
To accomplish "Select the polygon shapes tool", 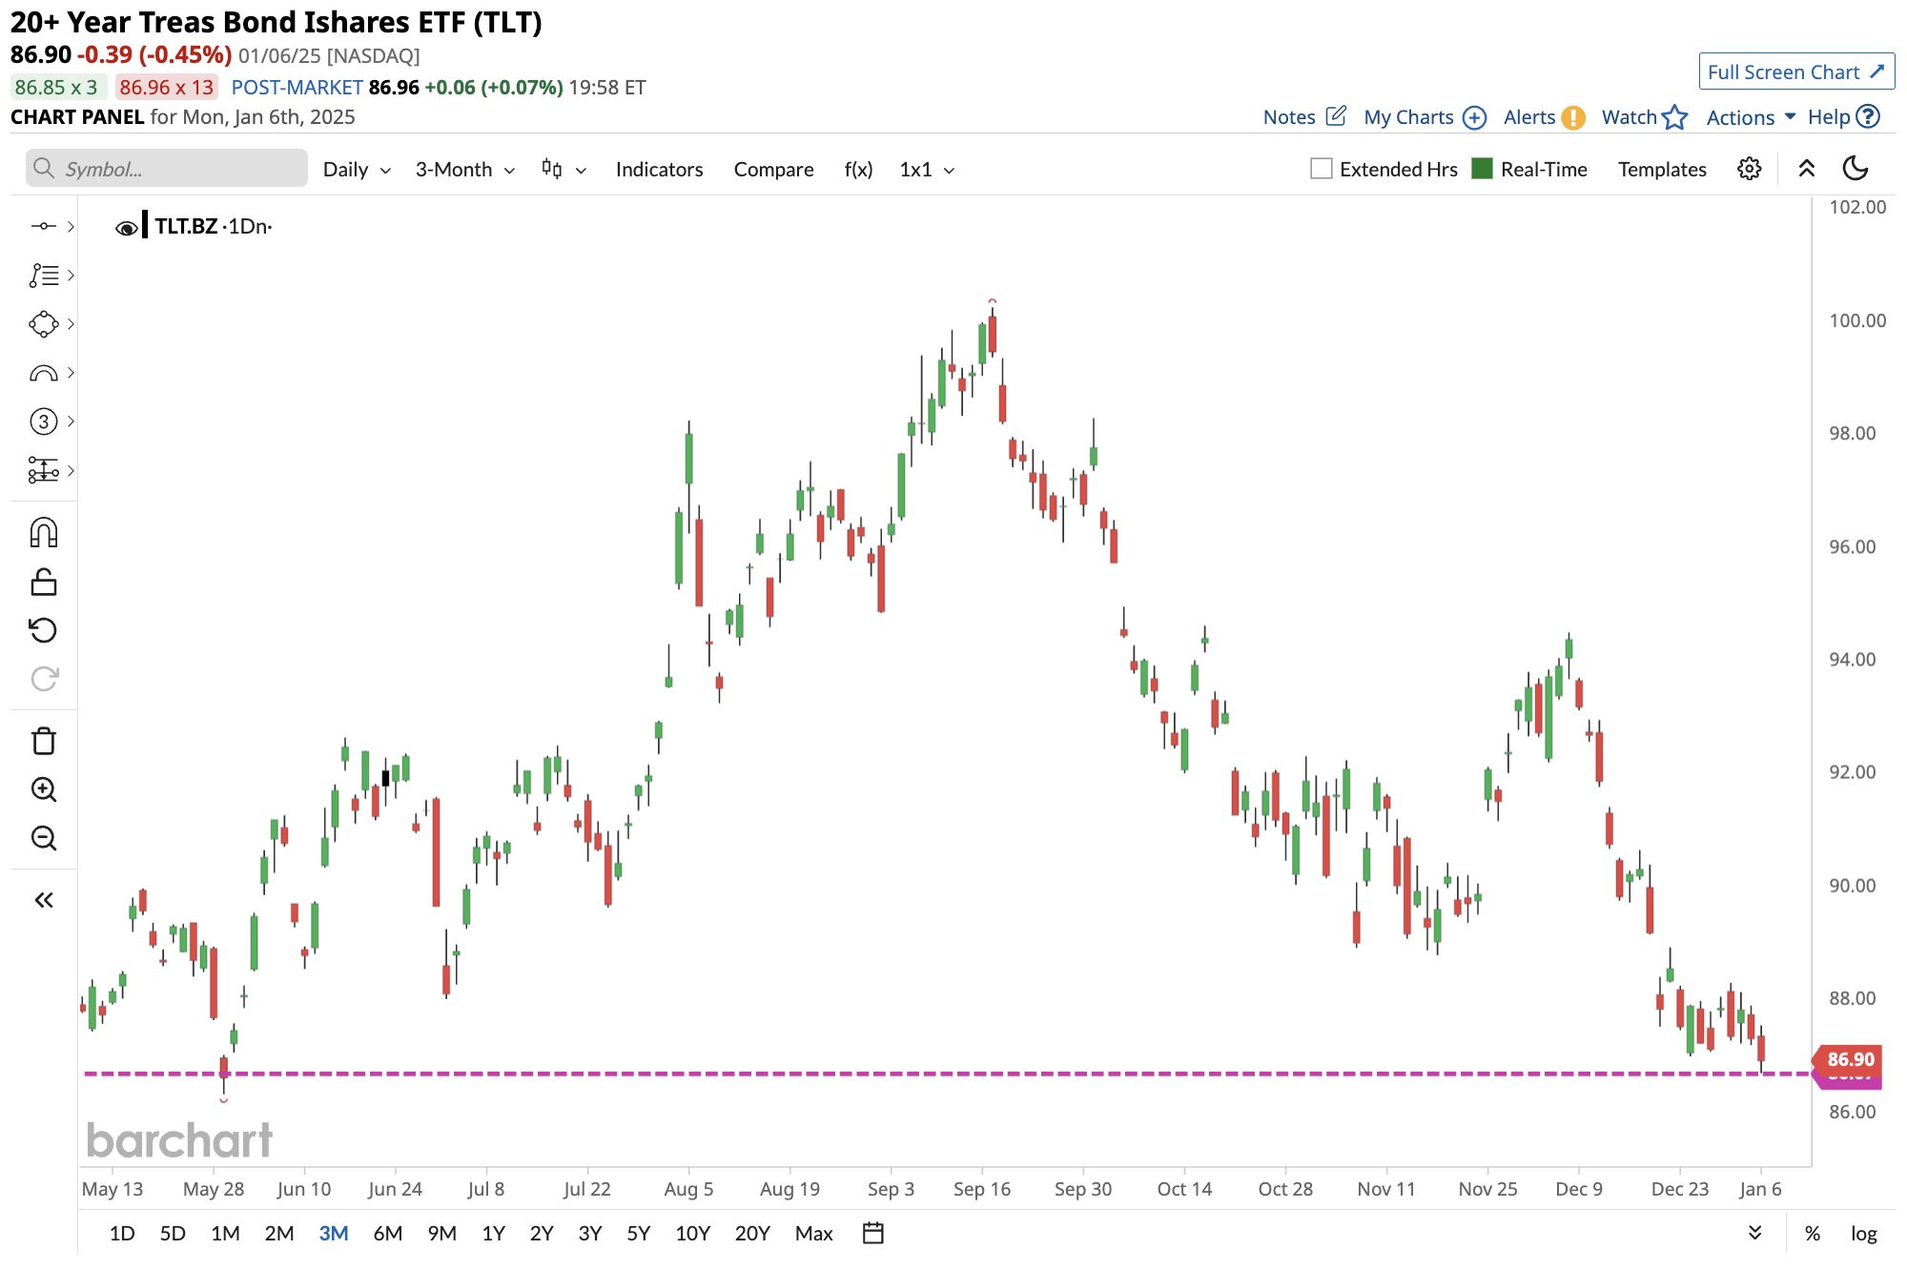I will (x=43, y=324).
